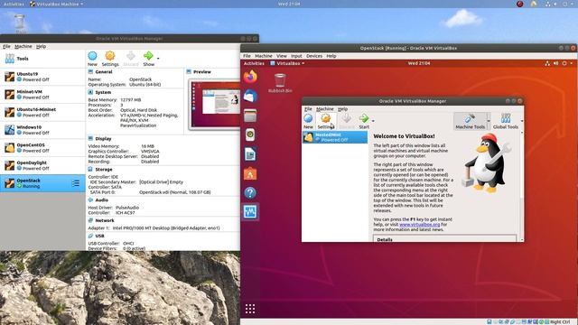Select the running OpenStack virtual machine
This screenshot has width=578, height=325.
(42, 183)
